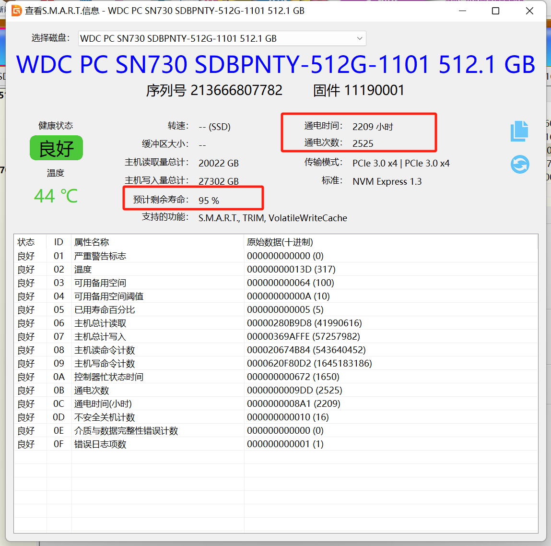The width and height of the screenshot is (551, 546).
Task: Click the -- (SSD) rotation speed value
Action: [x=214, y=127]
